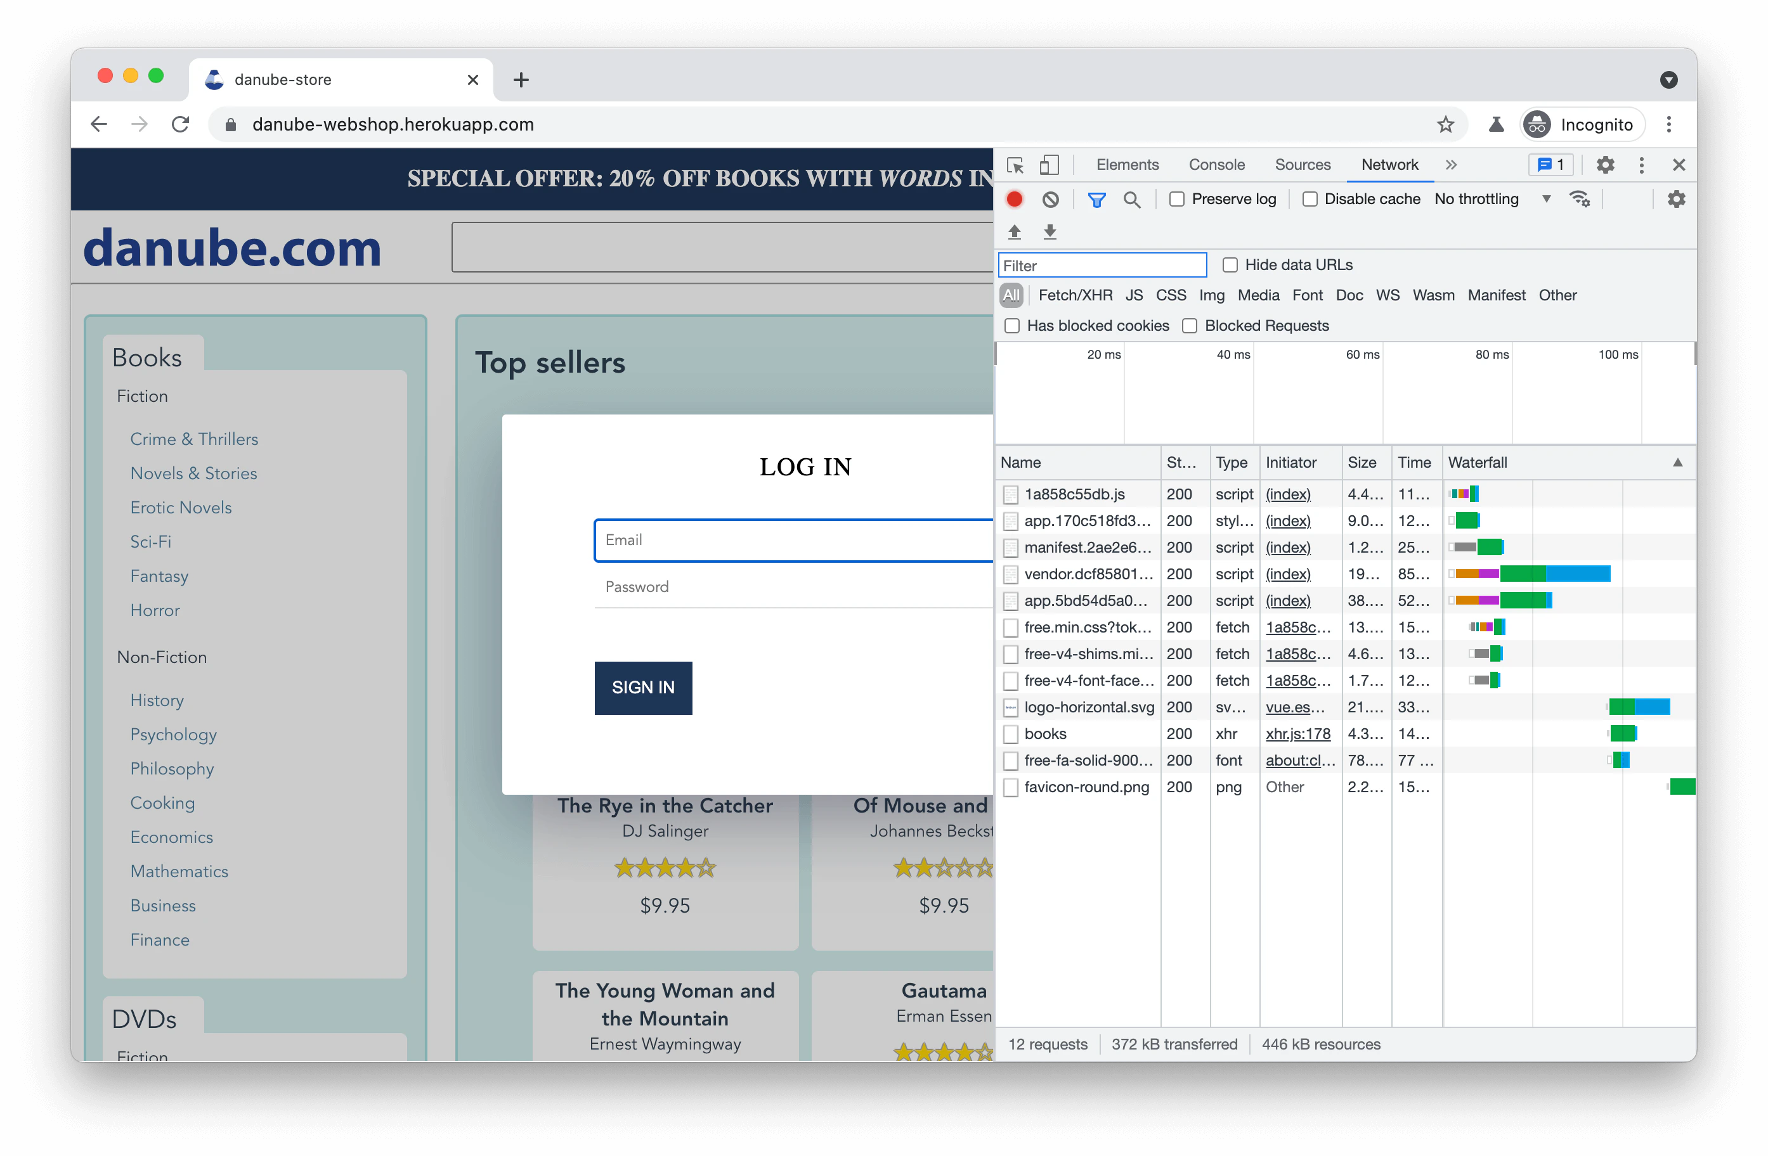Switch to the Console tab
This screenshot has height=1156, width=1768.
click(x=1216, y=165)
